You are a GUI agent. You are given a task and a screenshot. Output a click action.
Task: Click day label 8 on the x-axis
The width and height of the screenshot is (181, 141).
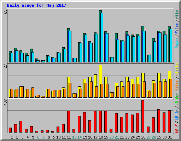pyautogui.click(x=49, y=137)
